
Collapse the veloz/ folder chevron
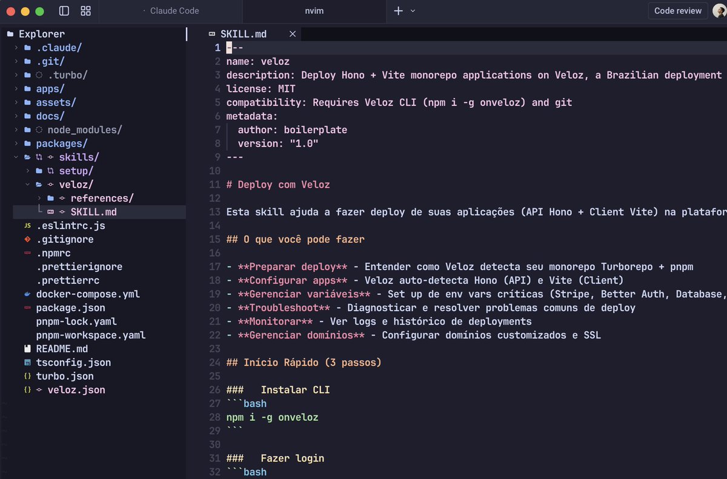(x=28, y=185)
